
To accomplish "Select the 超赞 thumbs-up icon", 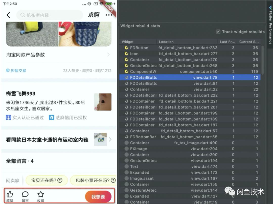I will pyautogui.click(x=10, y=194).
